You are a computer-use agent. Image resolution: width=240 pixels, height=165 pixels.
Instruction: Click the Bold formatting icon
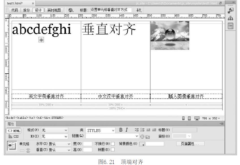(x=121, y=130)
